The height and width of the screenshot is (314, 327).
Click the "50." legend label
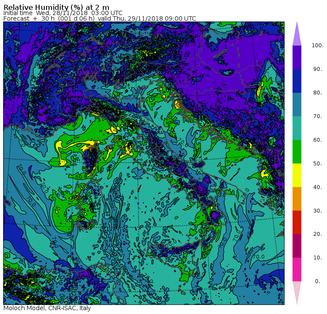point(318,164)
